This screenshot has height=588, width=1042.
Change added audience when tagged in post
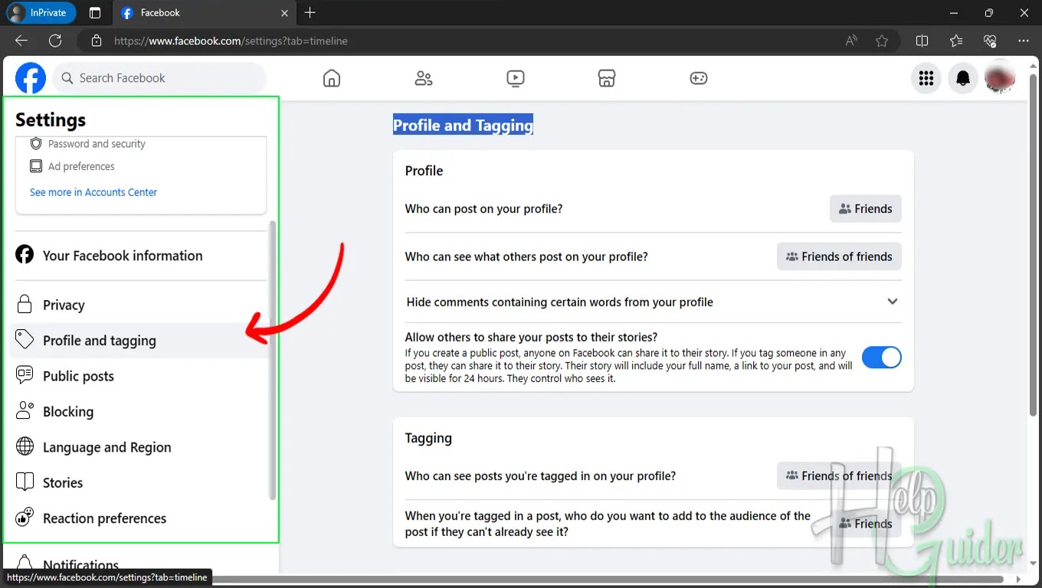click(x=866, y=524)
